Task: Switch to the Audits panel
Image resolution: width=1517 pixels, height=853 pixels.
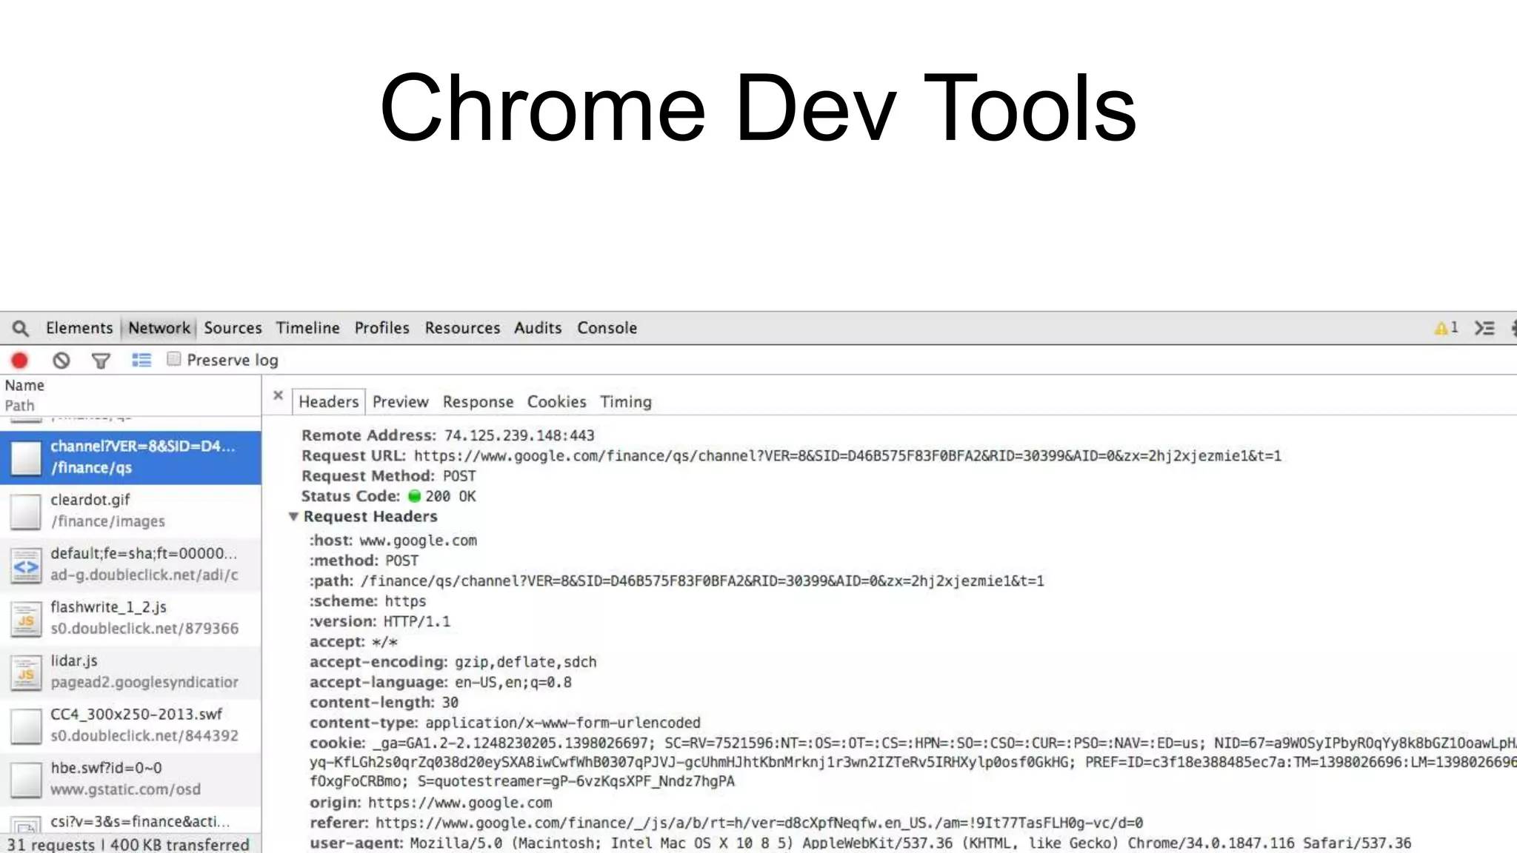Action: coord(538,328)
